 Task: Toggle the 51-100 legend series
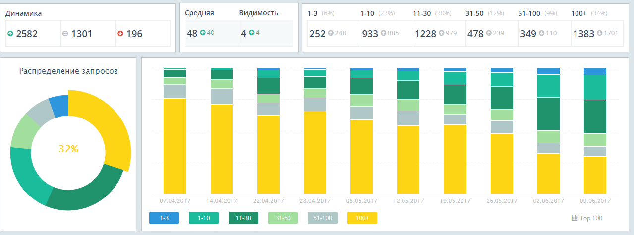pyautogui.click(x=322, y=218)
